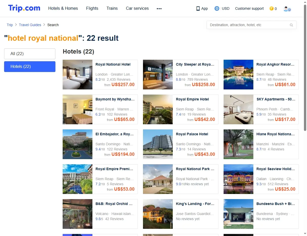The width and height of the screenshot is (307, 236).
Task: Click the US$61.00 price
Action: (285, 85)
